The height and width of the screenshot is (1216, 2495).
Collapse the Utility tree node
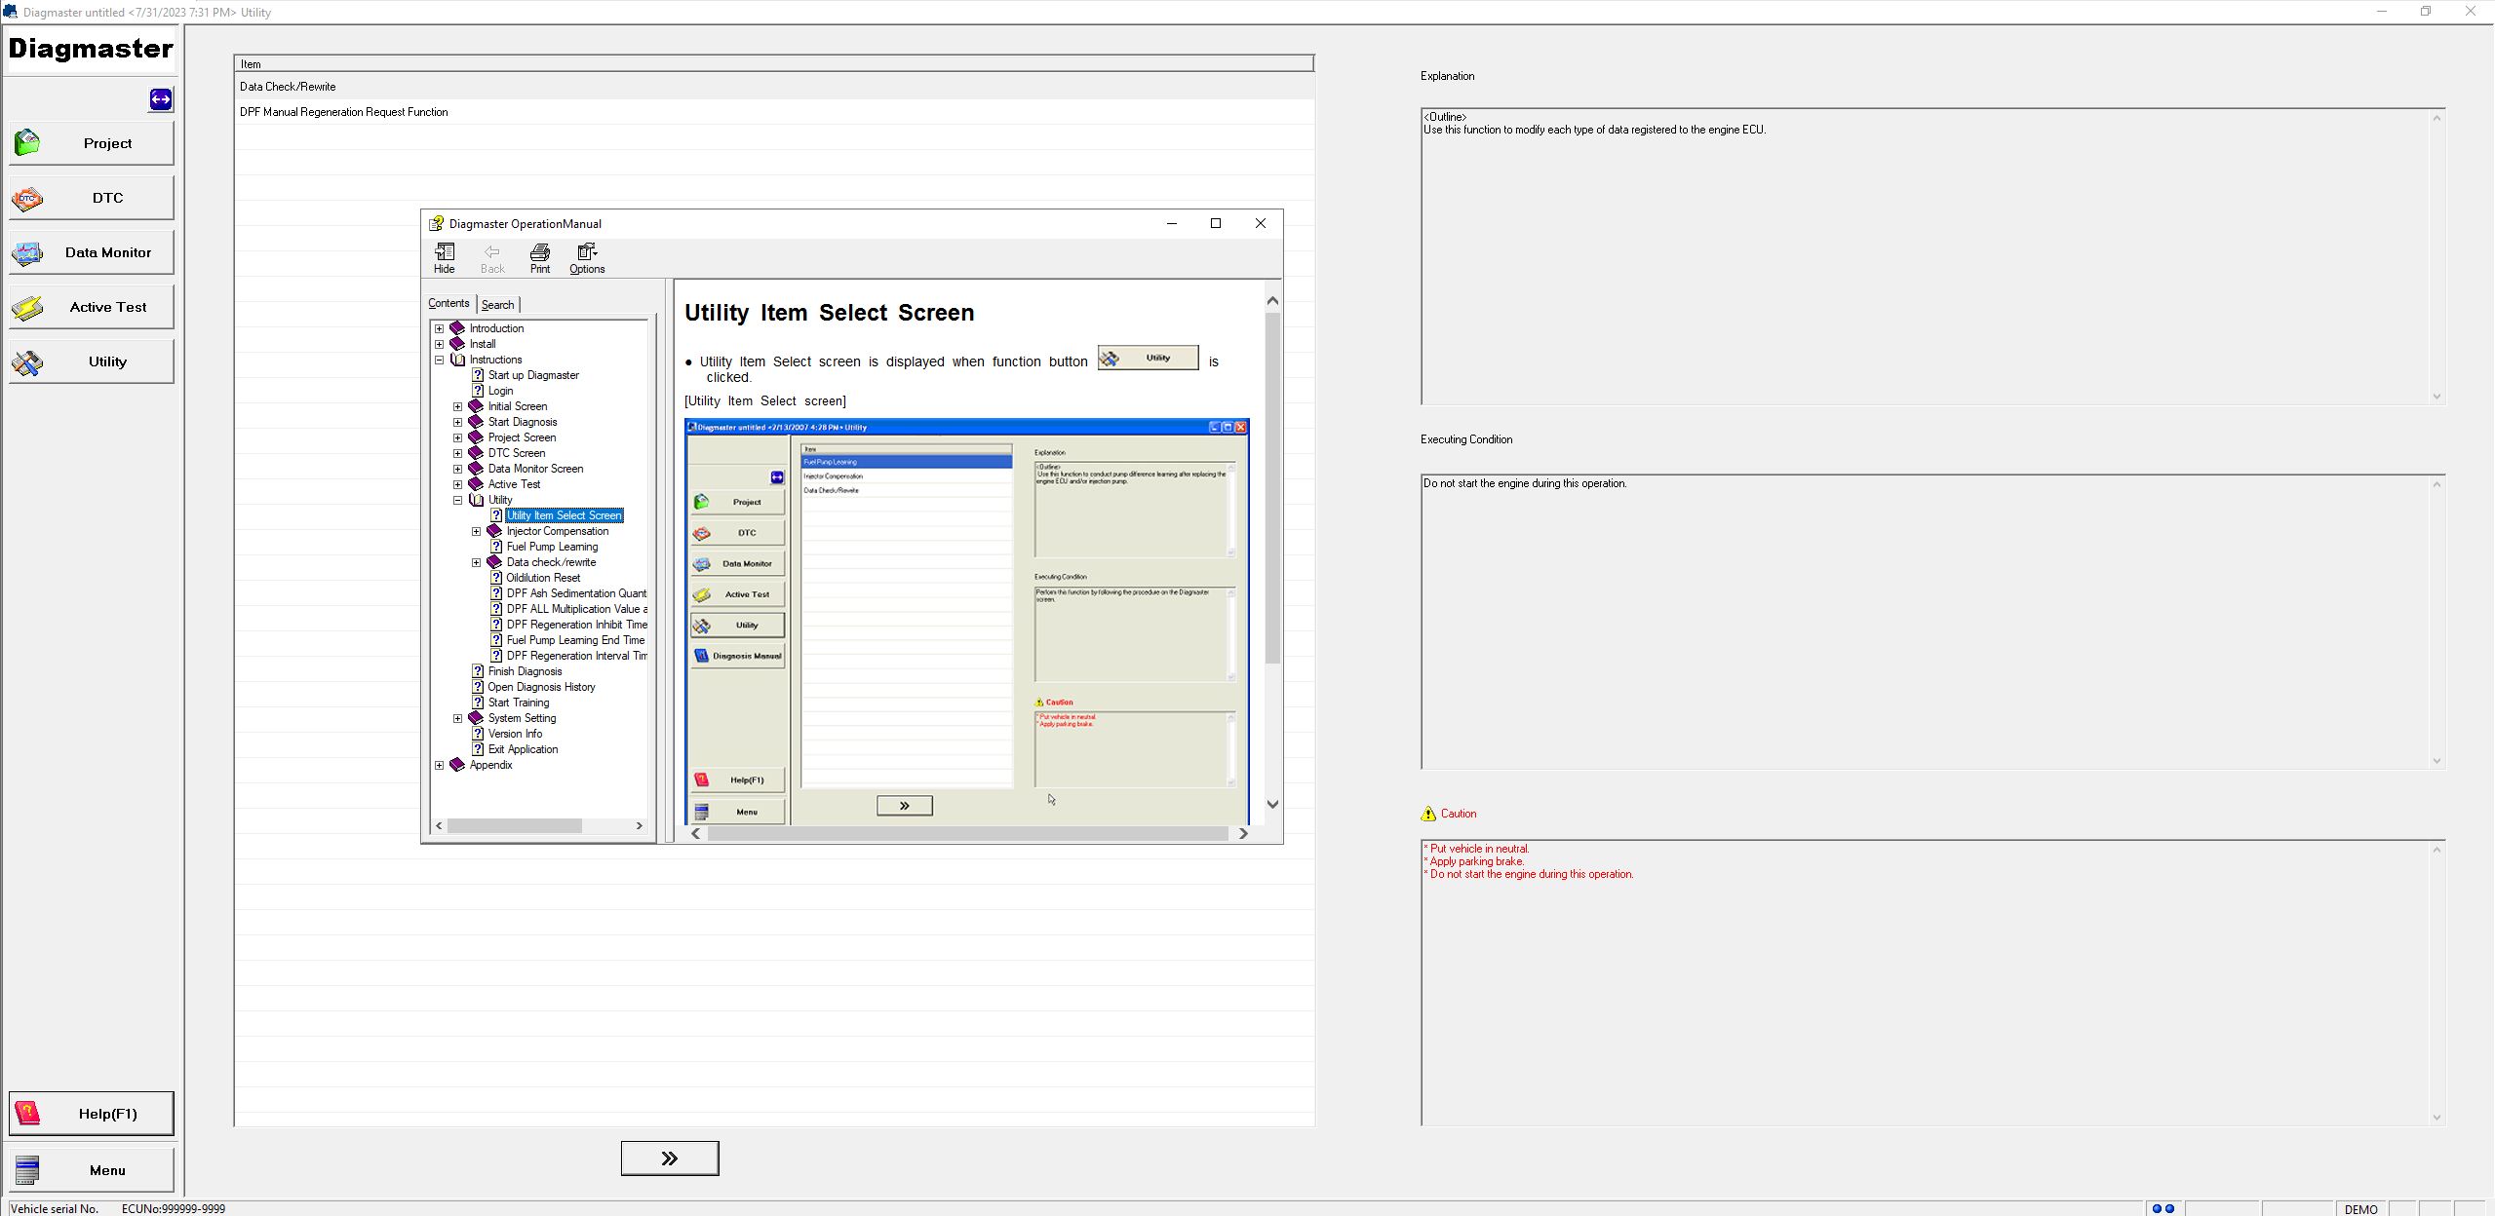[x=458, y=500]
